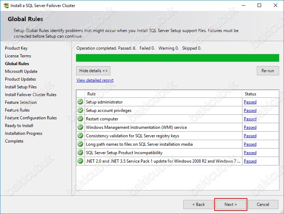Open Passed status for Restart computer
This screenshot has height=214, width=284.
tap(250, 119)
